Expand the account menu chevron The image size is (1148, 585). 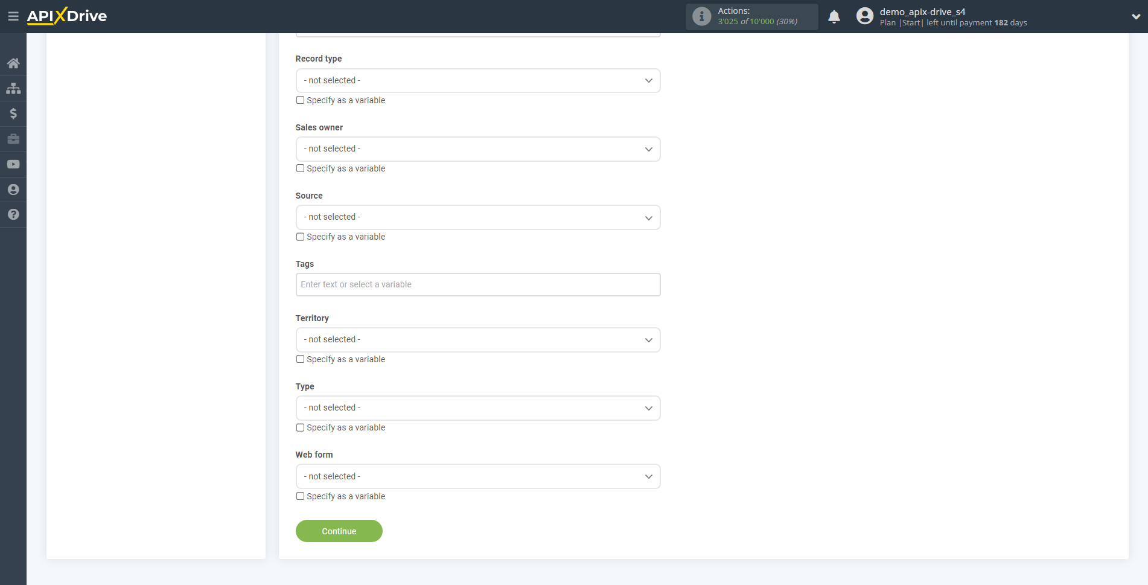[1135, 17]
